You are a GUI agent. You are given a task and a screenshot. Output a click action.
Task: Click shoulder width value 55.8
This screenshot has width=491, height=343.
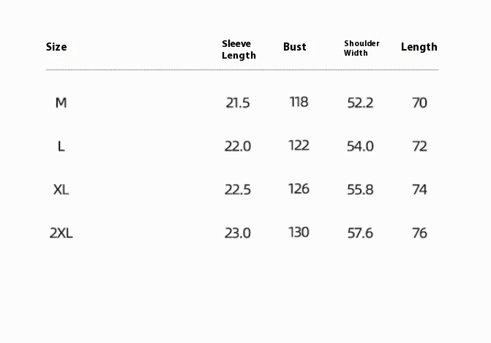point(360,189)
